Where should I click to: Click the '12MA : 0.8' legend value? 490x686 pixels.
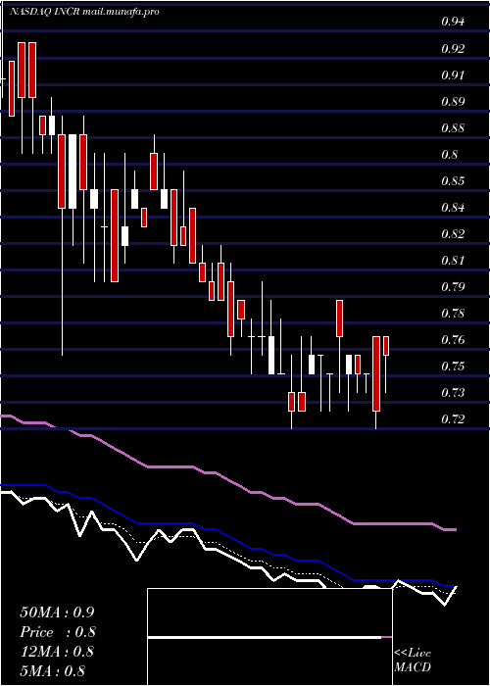click(57, 652)
